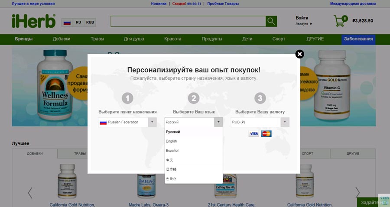The image size is (390, 207).
Task: Click Лучшие в мире условия link
Action: [33, 4]
